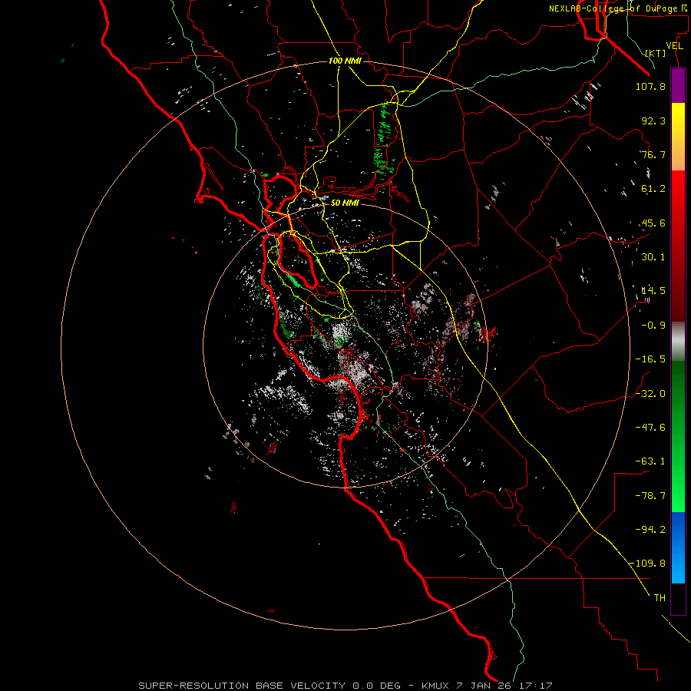Click the 7 JAN 26 17:17 timestamp
The width and height of the screenshot is (691, 691).
click(504, 686)
